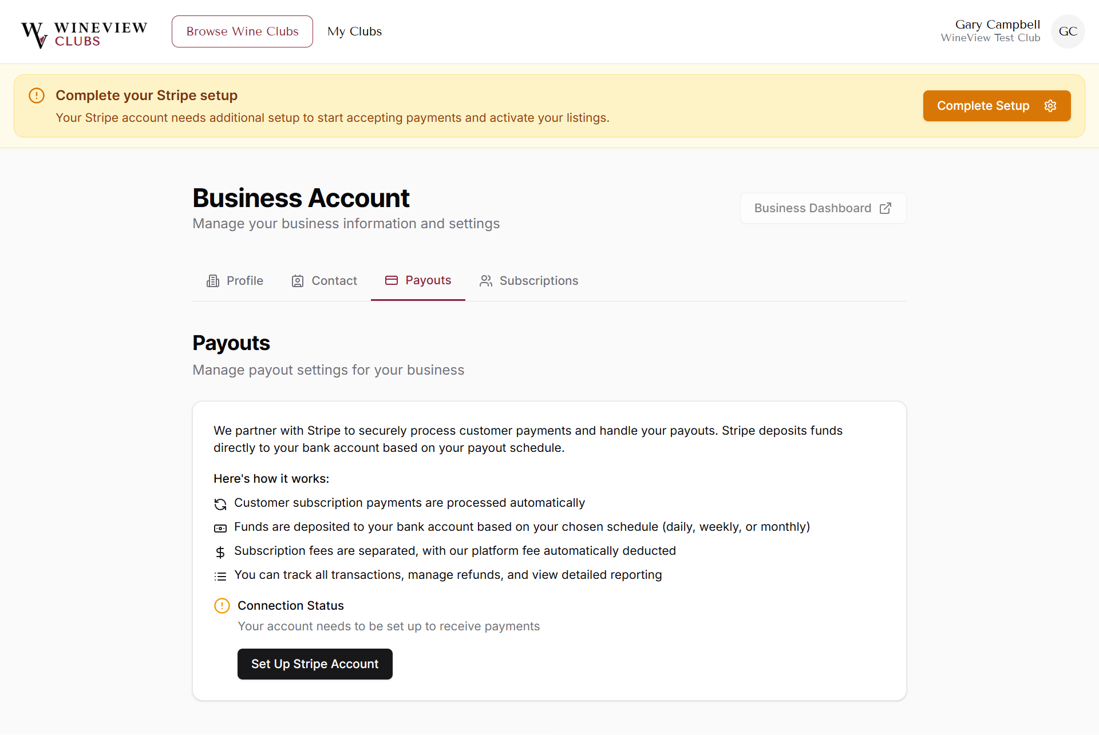Click 'Here's how it works:' text
Screen dimensions: 1099x735
271,479
